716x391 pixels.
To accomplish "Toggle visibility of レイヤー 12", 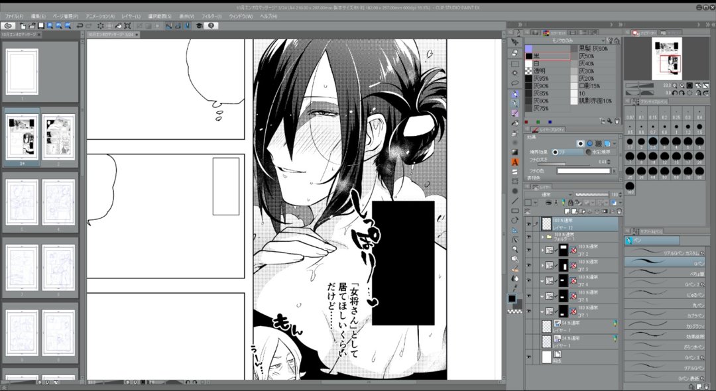I will 528,224.
